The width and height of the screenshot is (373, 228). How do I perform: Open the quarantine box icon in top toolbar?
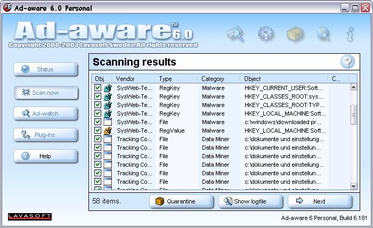(295, 34)
